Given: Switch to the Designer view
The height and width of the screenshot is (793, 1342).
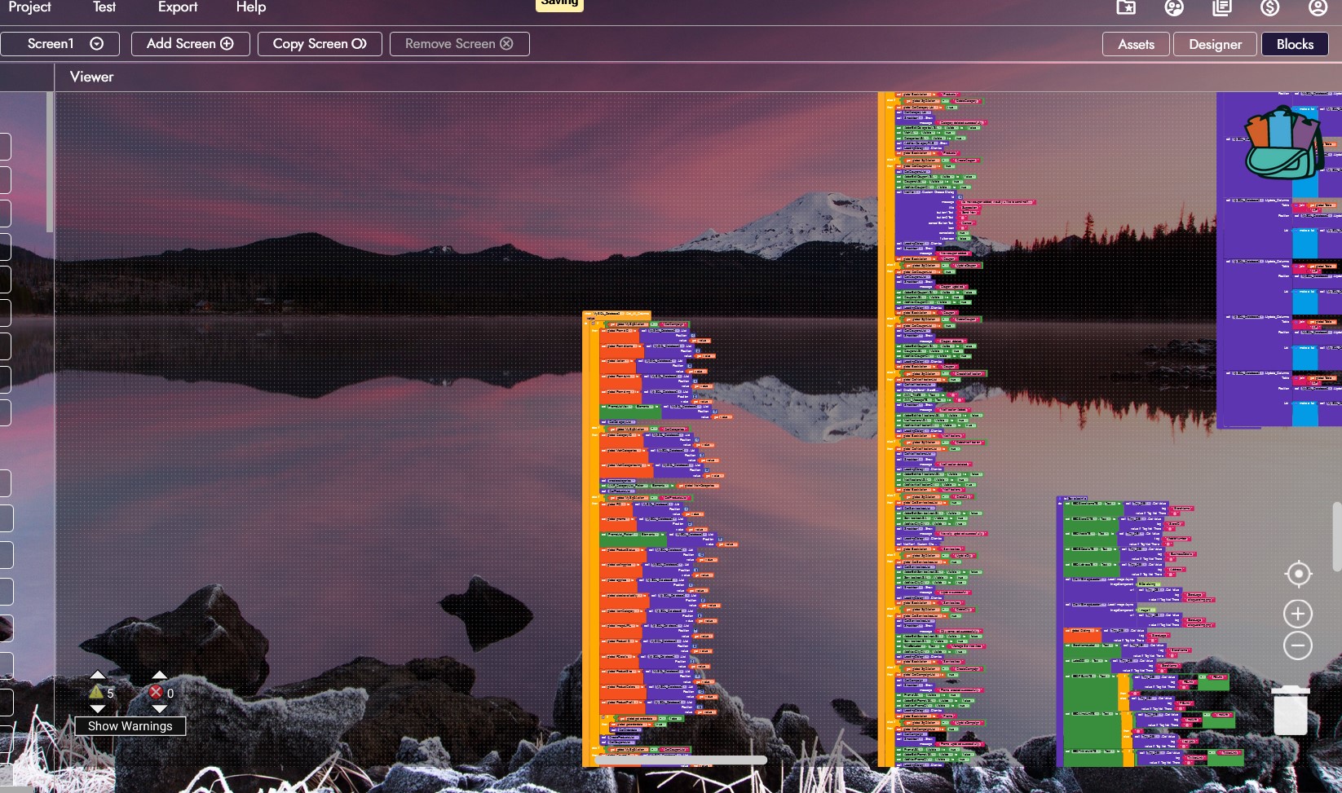Looking at the screenshot, I should pos(1215,44).
